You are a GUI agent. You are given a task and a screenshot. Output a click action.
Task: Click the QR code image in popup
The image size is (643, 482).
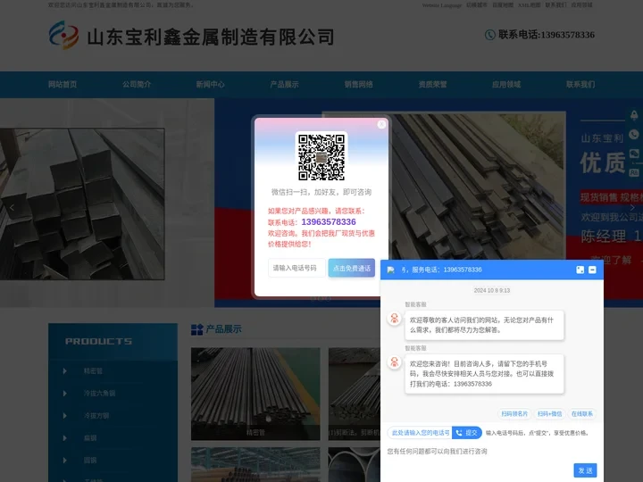pos(321,156)
